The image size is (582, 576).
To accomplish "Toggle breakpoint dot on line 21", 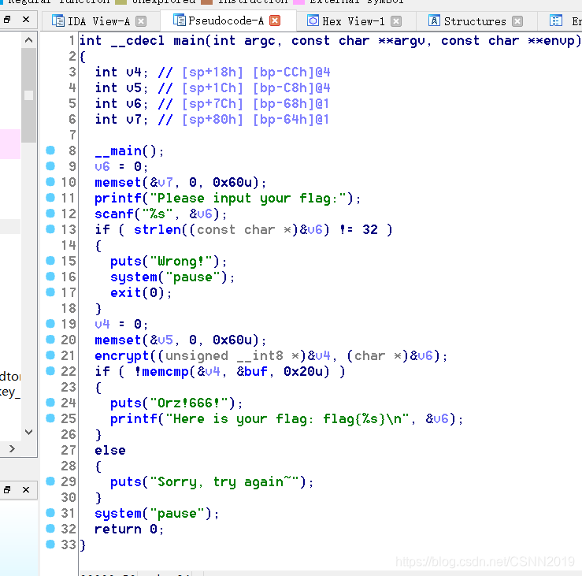I will [x=50, y=355].
